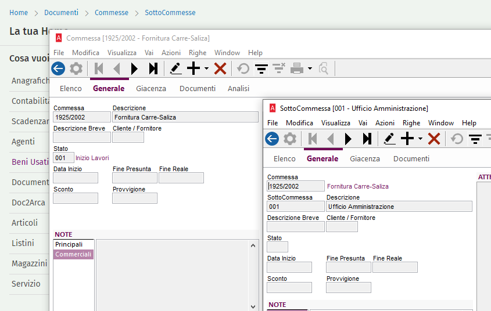The image size is (491, 311).
Task: Open dropdown arrow beside plus in SottoCommessa toolbar
Action: (x=420, y=139)
